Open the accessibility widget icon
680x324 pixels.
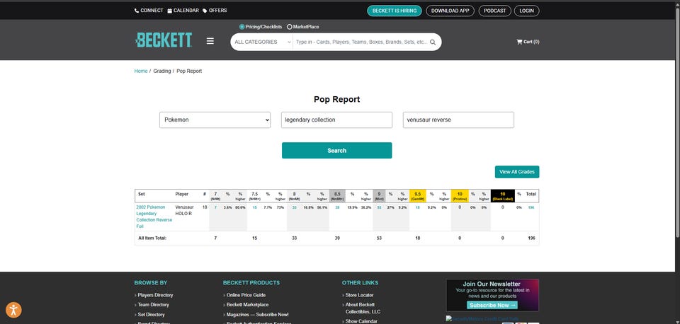pos(13,309)
